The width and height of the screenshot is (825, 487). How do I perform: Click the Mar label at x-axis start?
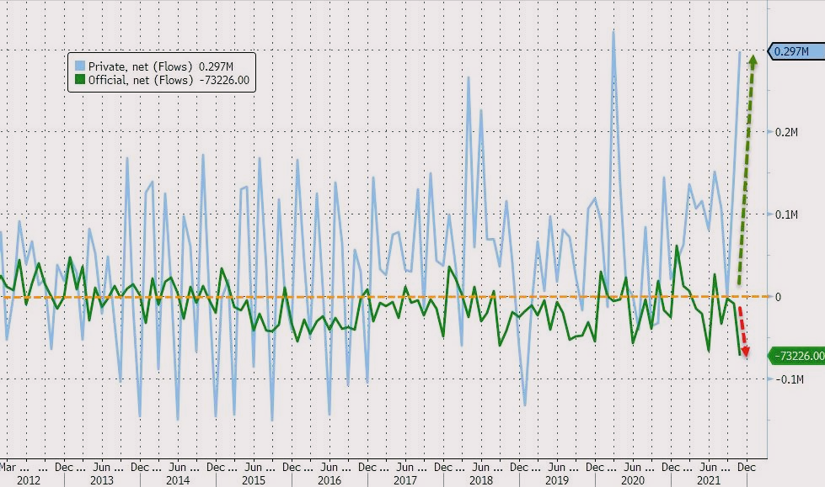click(8, 467)
